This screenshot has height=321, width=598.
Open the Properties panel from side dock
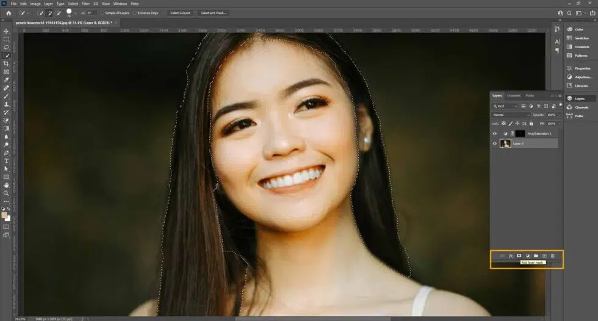(579, 68)
